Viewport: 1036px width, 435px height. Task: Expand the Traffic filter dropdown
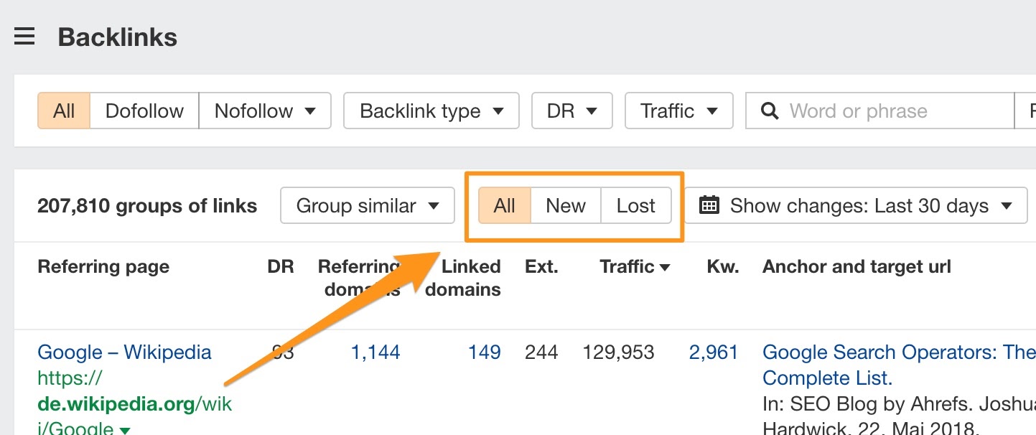click(x=678, y=111)
